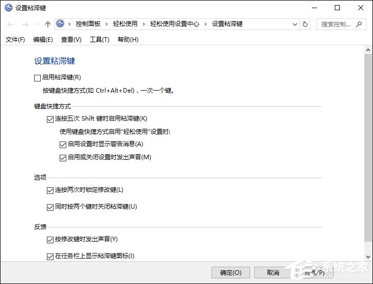Open the 工具(T) menu
The width and height of the screenshot is (373, 284).
[x=99, y=40]
